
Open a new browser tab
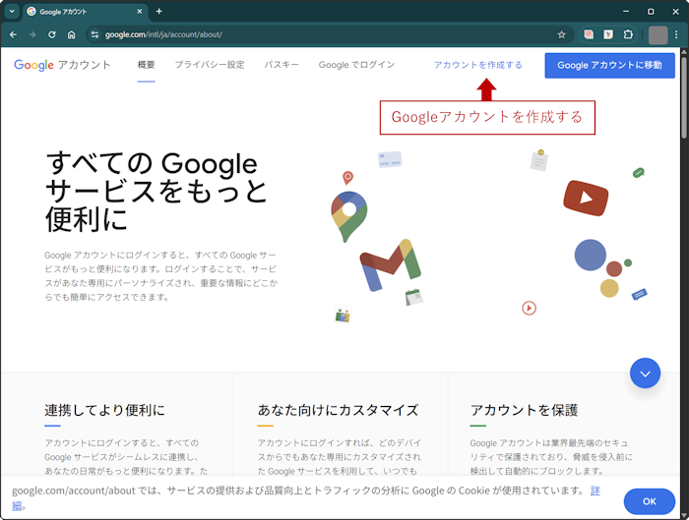[x=159, y=11]
